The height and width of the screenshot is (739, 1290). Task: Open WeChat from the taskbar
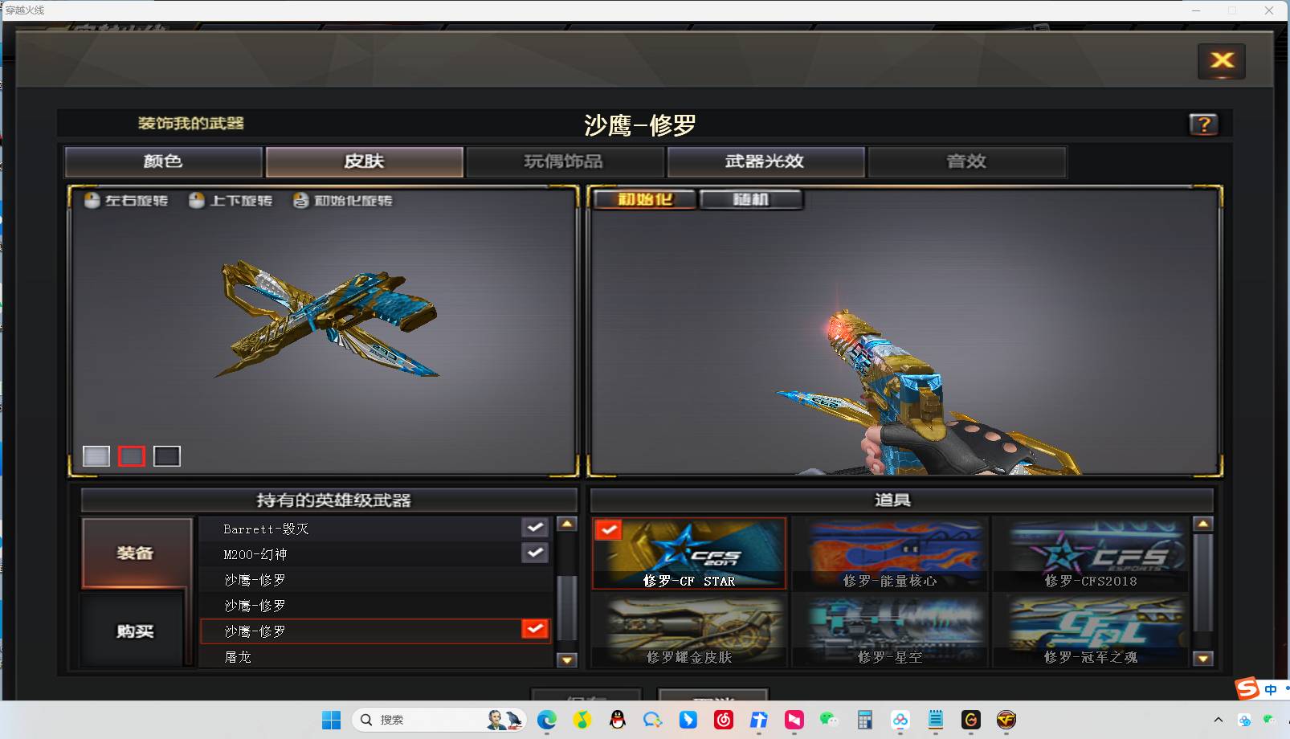829,720
